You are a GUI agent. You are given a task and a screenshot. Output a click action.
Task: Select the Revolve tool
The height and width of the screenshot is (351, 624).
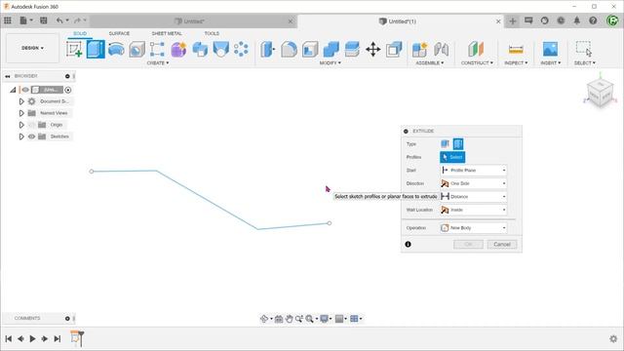116,50
